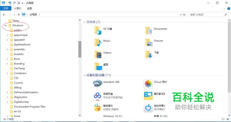Open the 百度网盘 icon

(97, 96)
